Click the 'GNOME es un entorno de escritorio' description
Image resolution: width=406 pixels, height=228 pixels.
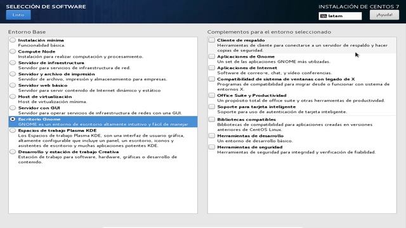pyautogui.click(x=103, y=124)
